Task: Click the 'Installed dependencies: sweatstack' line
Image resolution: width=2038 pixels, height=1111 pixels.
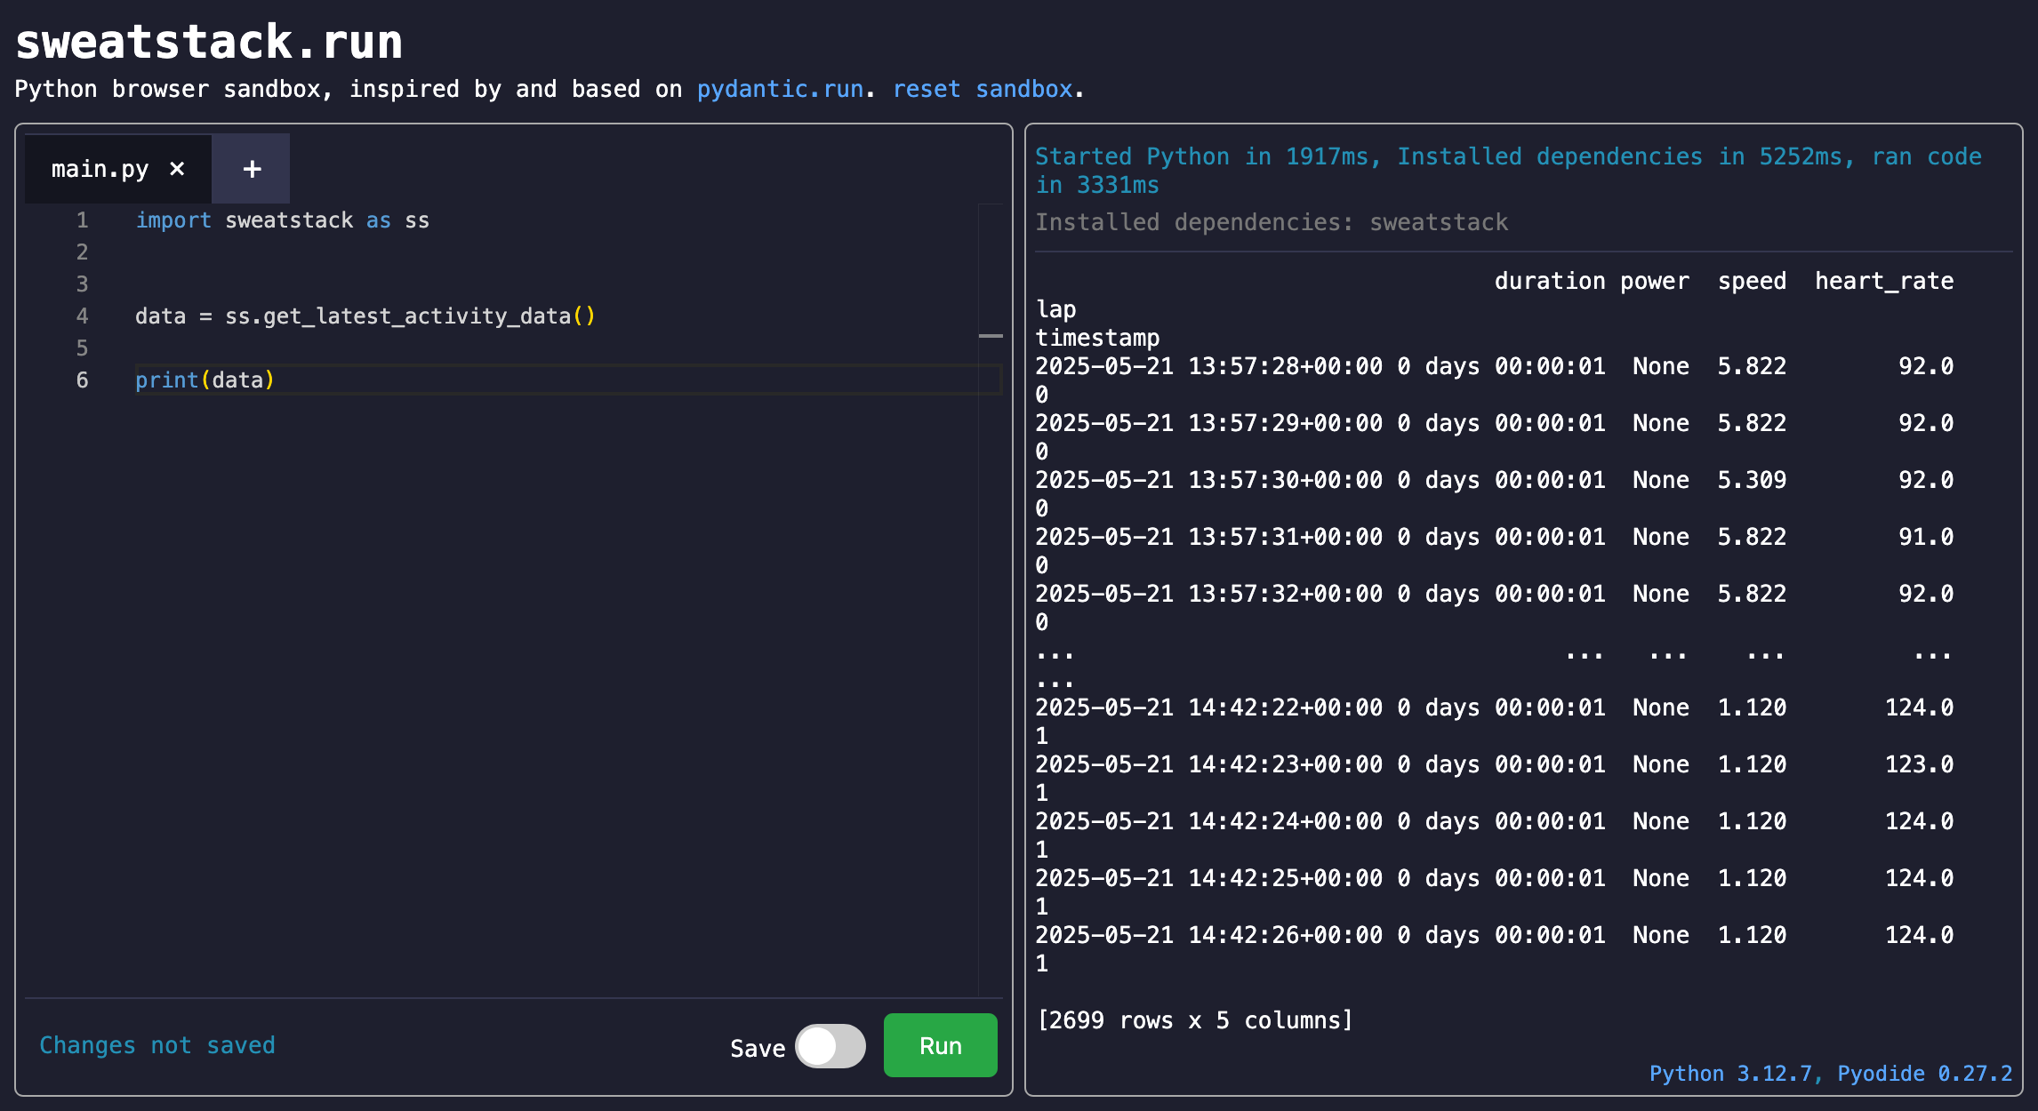Action: [1272, 222]
